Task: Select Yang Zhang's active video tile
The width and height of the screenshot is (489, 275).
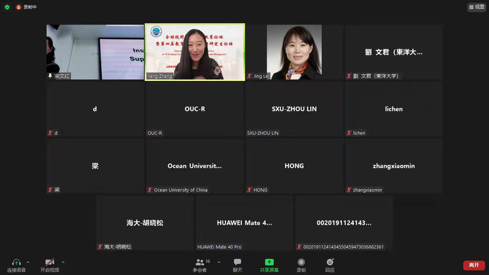Action: pyautogui.click(x=195, y=51)
